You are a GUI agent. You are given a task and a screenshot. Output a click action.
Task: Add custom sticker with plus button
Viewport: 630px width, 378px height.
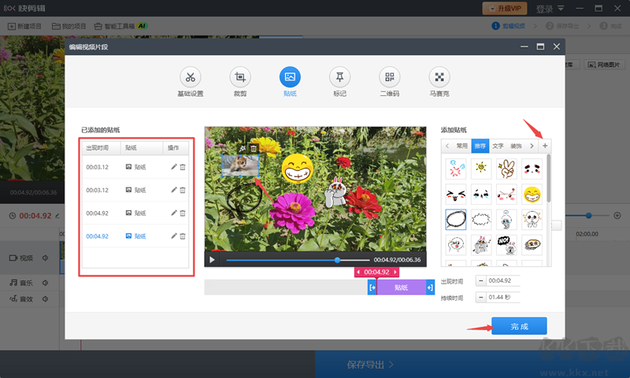tap(545, 146)
